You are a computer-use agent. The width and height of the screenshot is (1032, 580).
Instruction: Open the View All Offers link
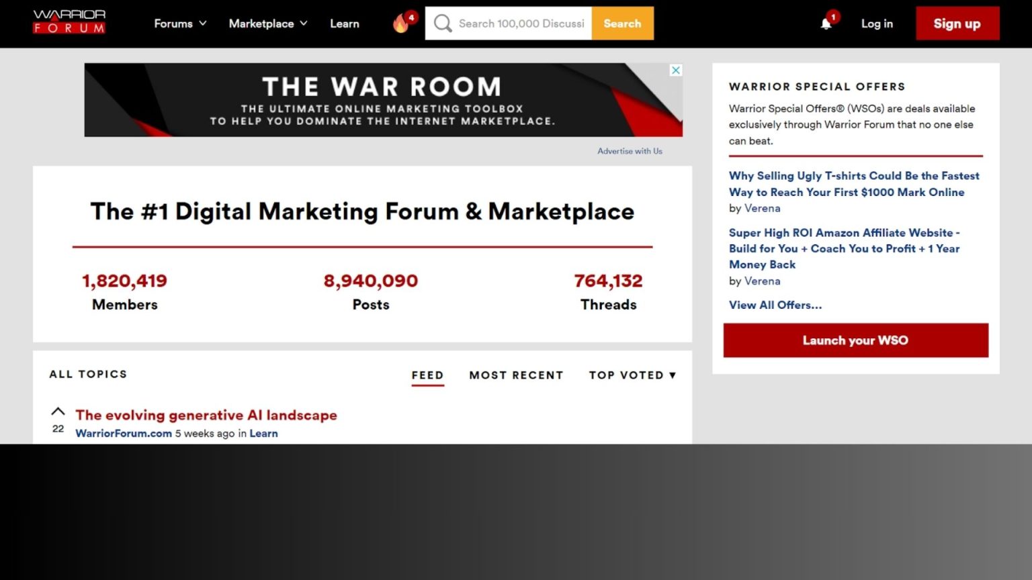pyautogui.click(x=775, y=305)
